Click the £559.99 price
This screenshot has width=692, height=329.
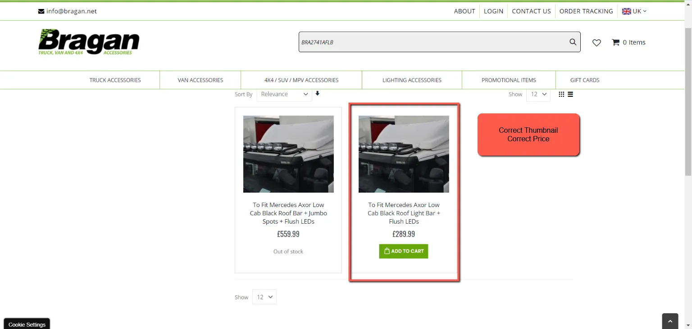[x=288, y=234]
